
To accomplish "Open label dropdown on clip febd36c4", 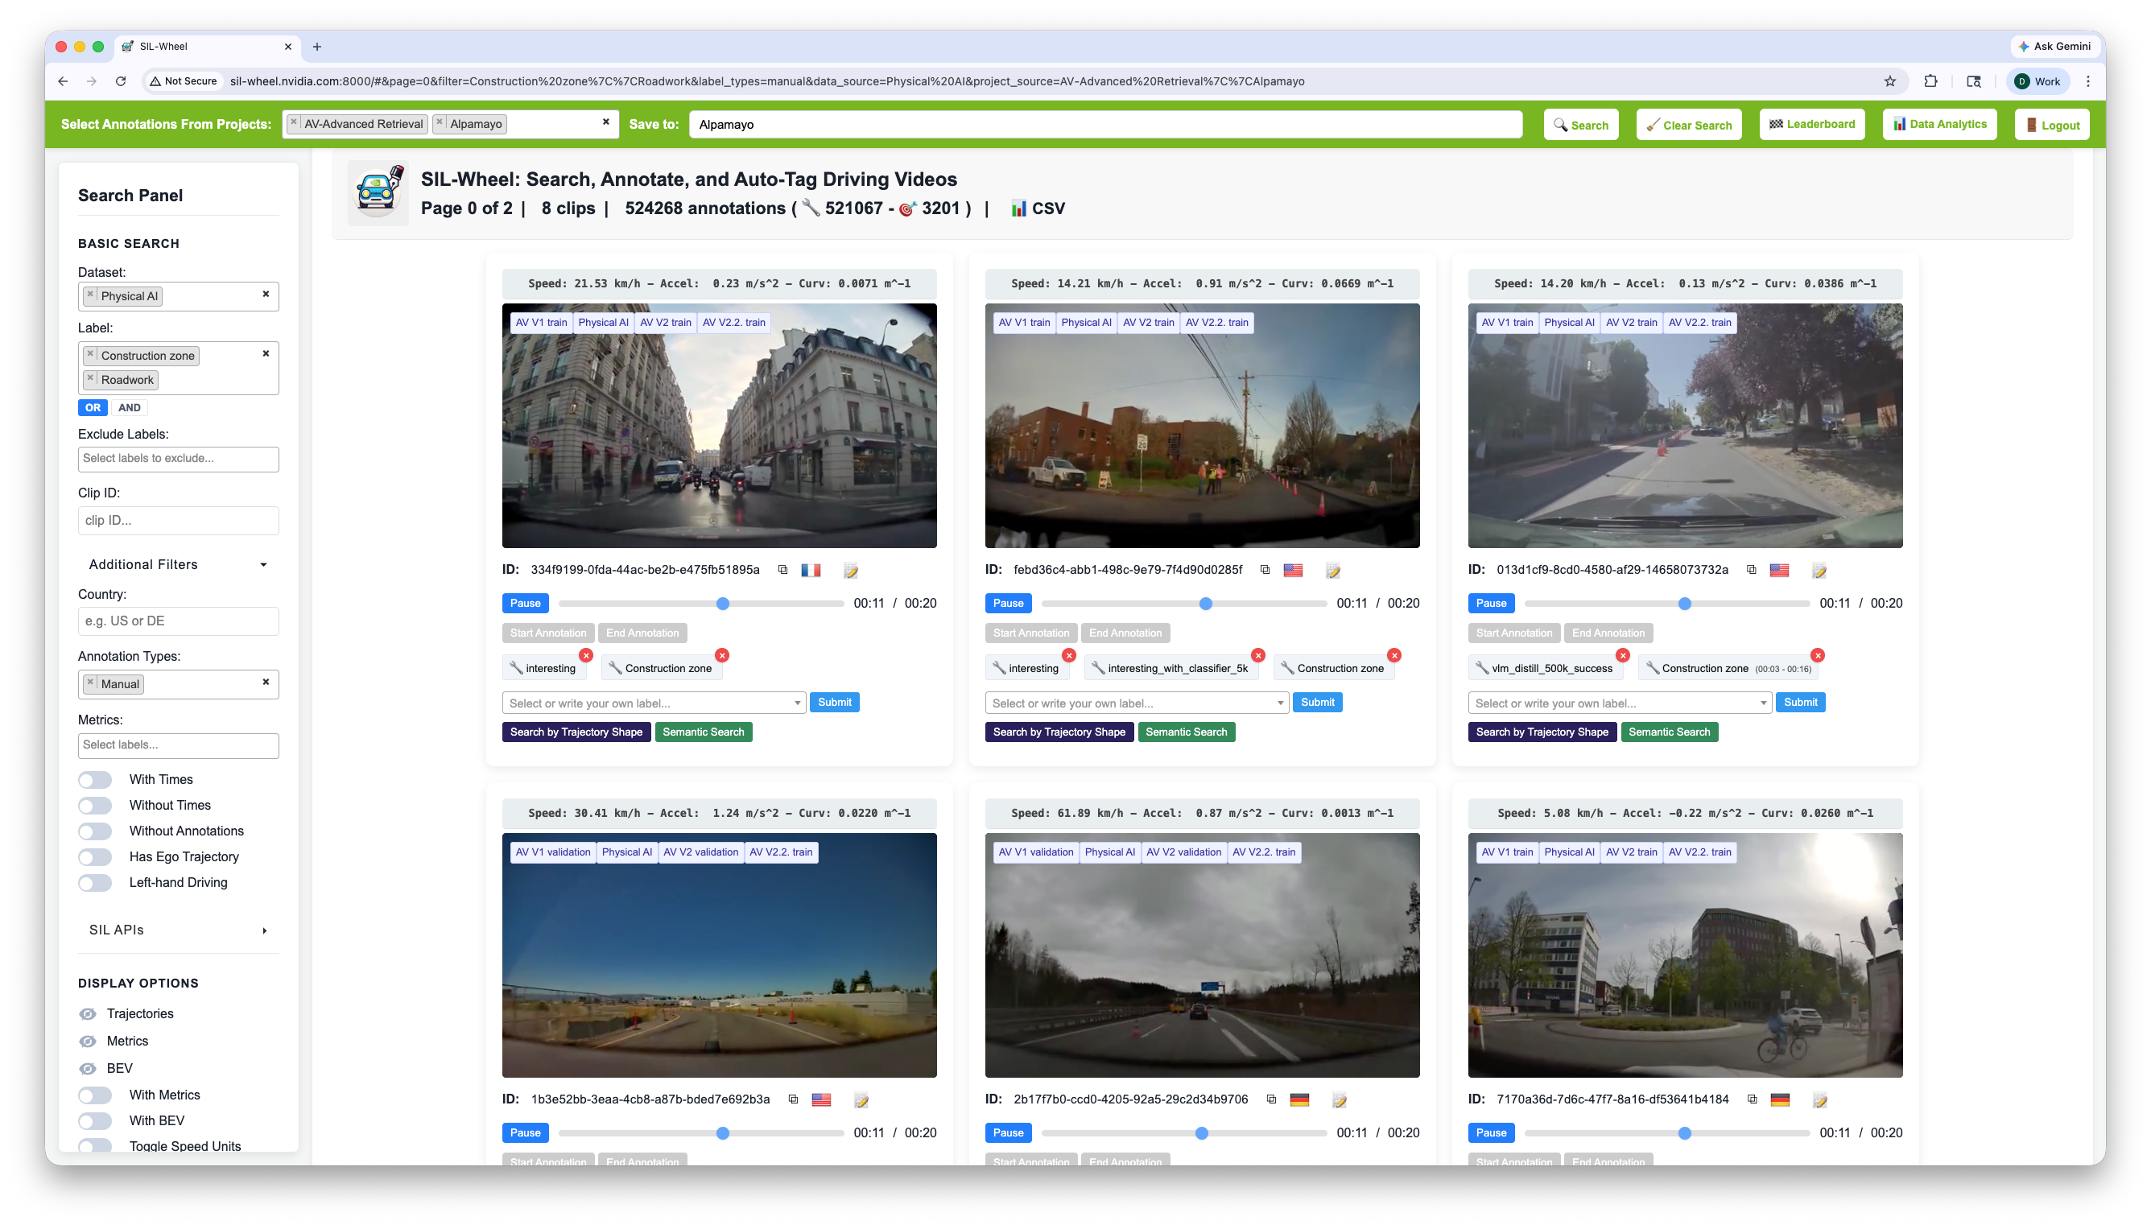I will click(1137, 703).
